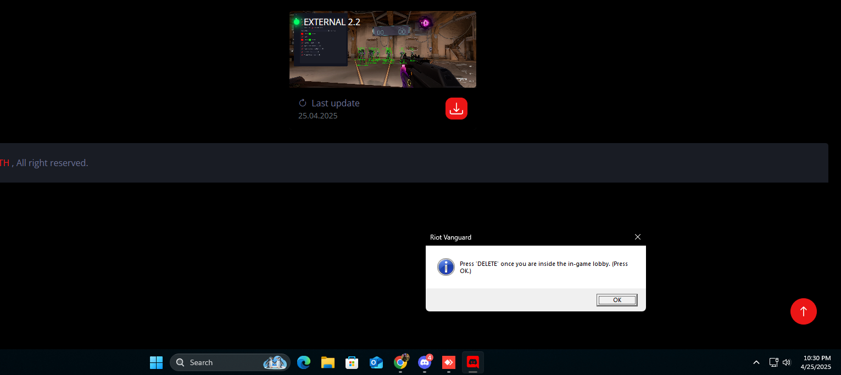Open File Explorer from the taskbar

pyautogui.click(x=328, y=362)
